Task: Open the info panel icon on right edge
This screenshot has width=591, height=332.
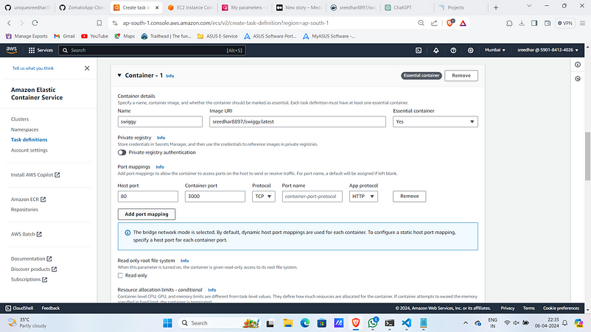Action: (578, 65)
